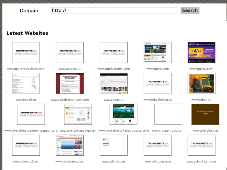227x170 pixels.
Task: Click the www.bobabrahamson.com red thumbnail
Action: 70,83
